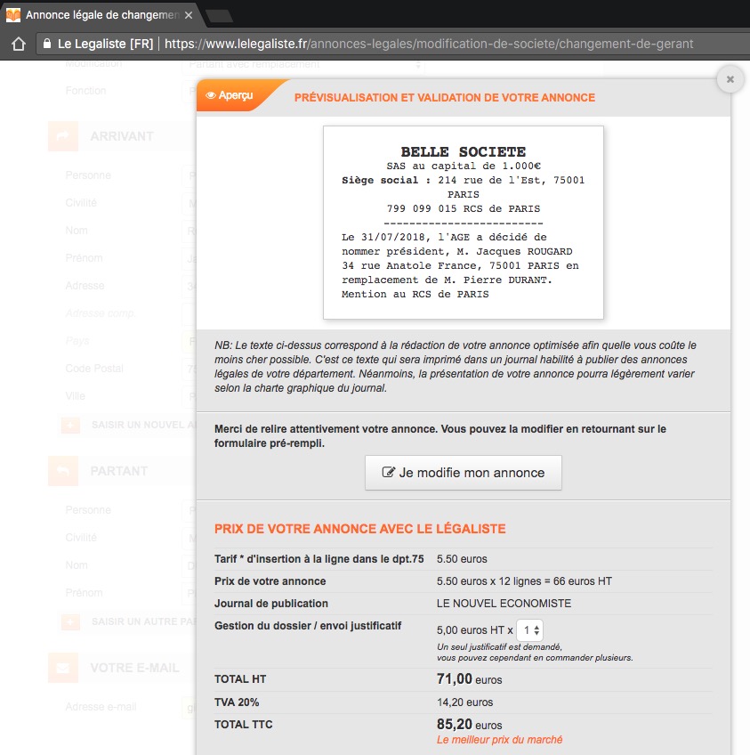The image size is (750, 755).
Task: Click the Aperçu eye icon
Action: tap(210, 95)
